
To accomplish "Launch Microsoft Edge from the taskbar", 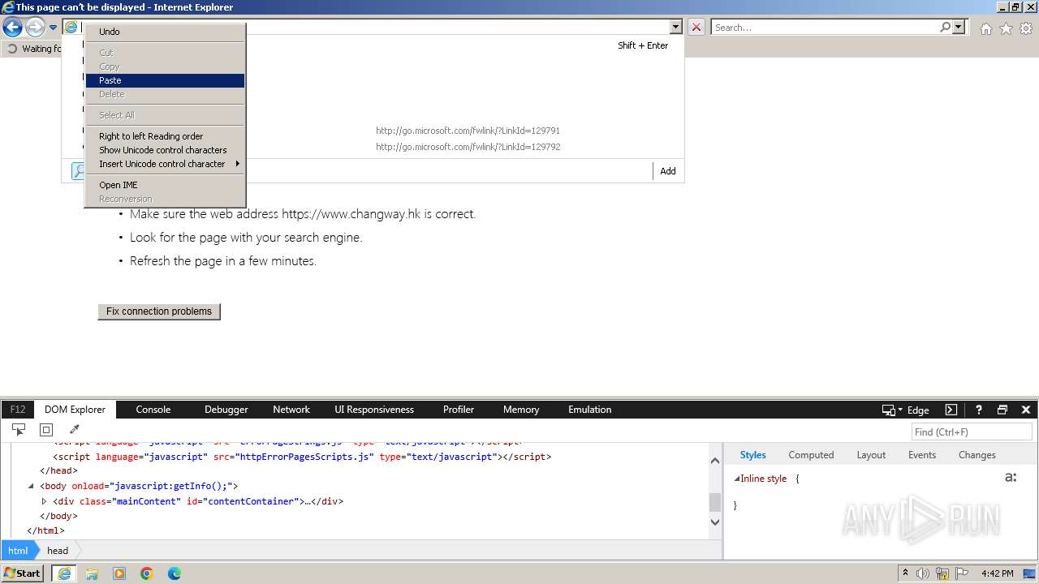I will (x=175, y=573).
